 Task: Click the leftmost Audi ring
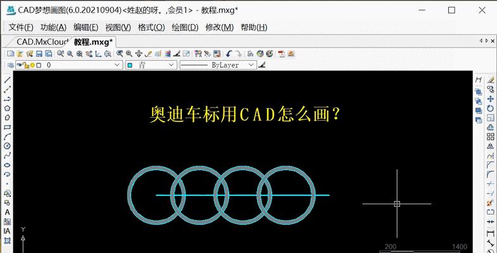(129, 195)
